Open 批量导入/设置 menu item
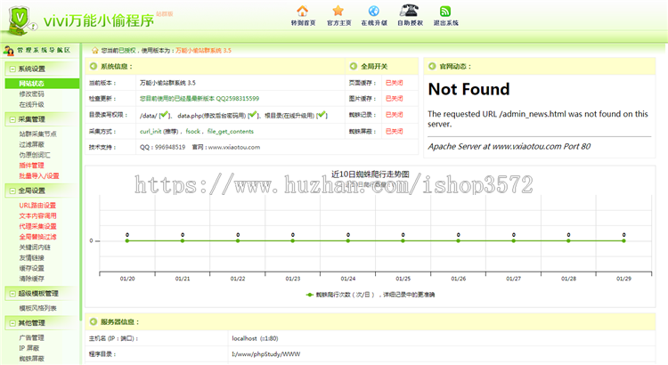The height and width of the screenshot is (365, 668). click(39, 176)
